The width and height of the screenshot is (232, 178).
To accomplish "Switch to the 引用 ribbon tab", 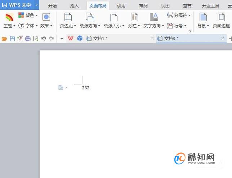I will click(121, 6).
